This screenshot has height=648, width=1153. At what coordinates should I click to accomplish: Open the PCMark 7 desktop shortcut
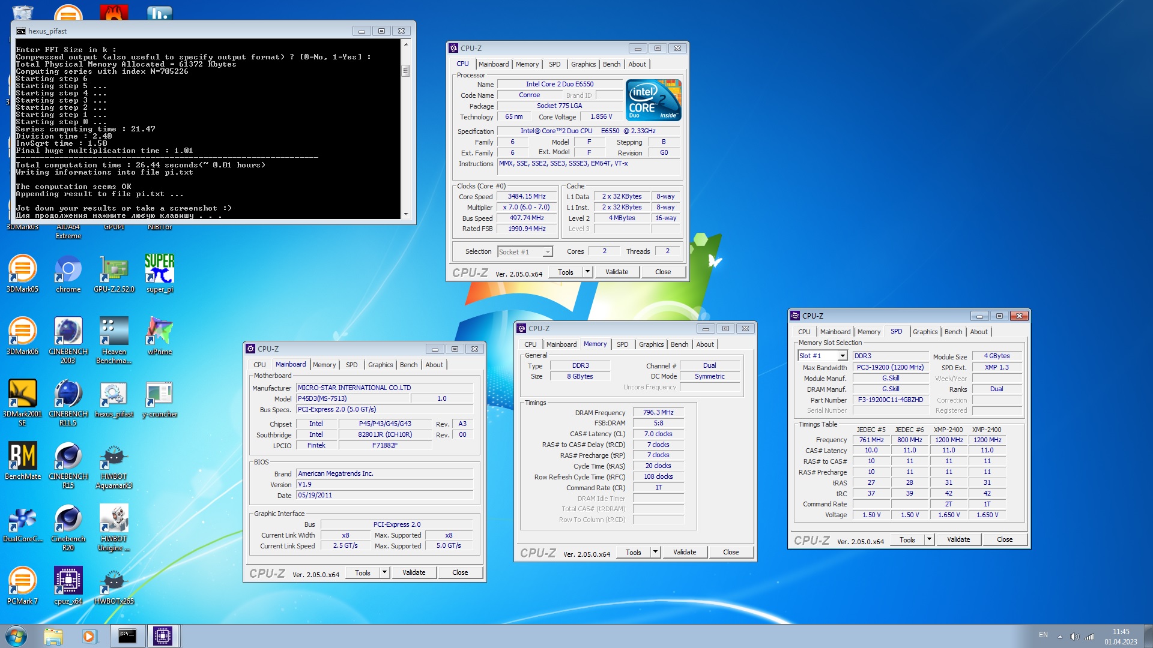pos(22,585)
